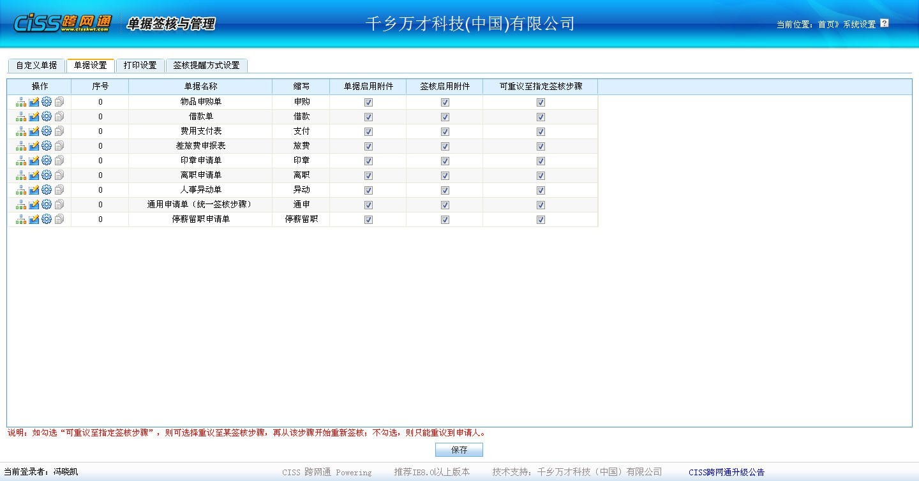The height and width of the screenshot is (481, 919).
Task: Open the 打印设置 tab
Action: point(140,66)
